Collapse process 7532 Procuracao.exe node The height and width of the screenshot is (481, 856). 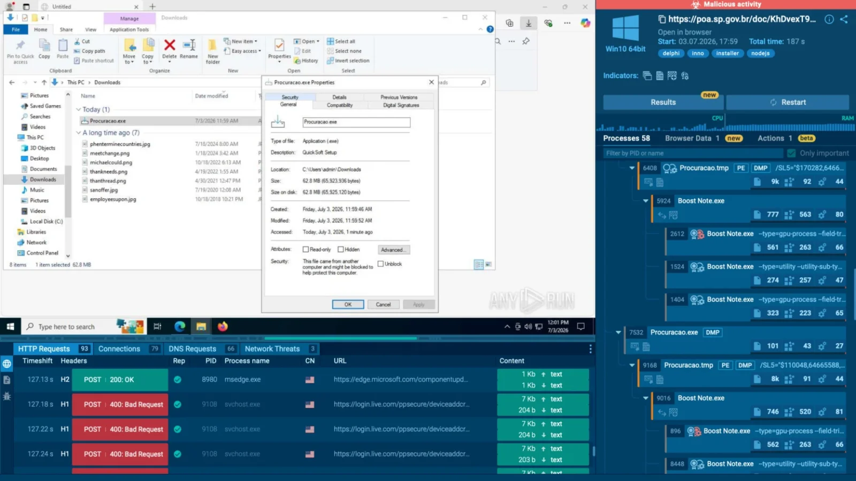(618, 332)
